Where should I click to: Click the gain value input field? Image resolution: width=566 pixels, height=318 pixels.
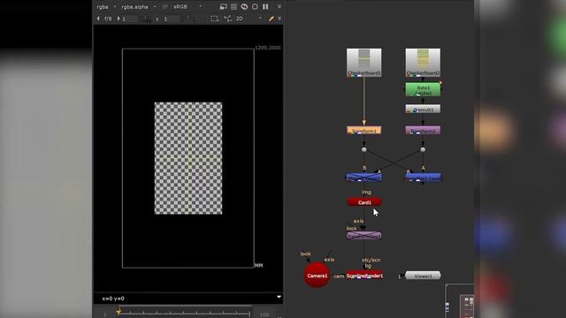point(131,19)
